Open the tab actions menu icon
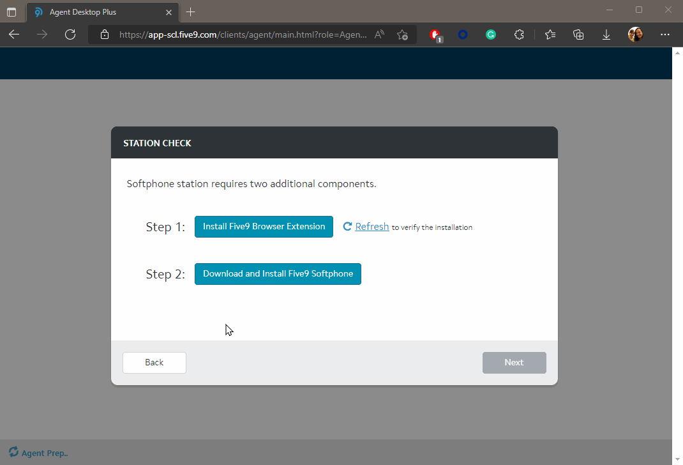Screen dimensions: 683x465 [11, 12]
